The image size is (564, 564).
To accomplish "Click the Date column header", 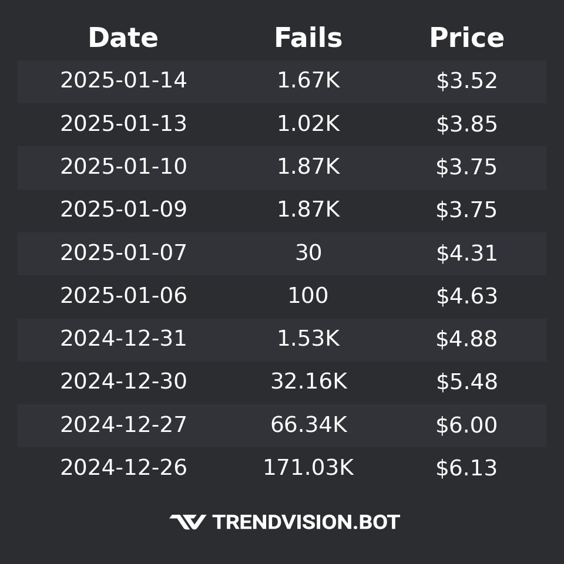I will (x=123, y=39).
